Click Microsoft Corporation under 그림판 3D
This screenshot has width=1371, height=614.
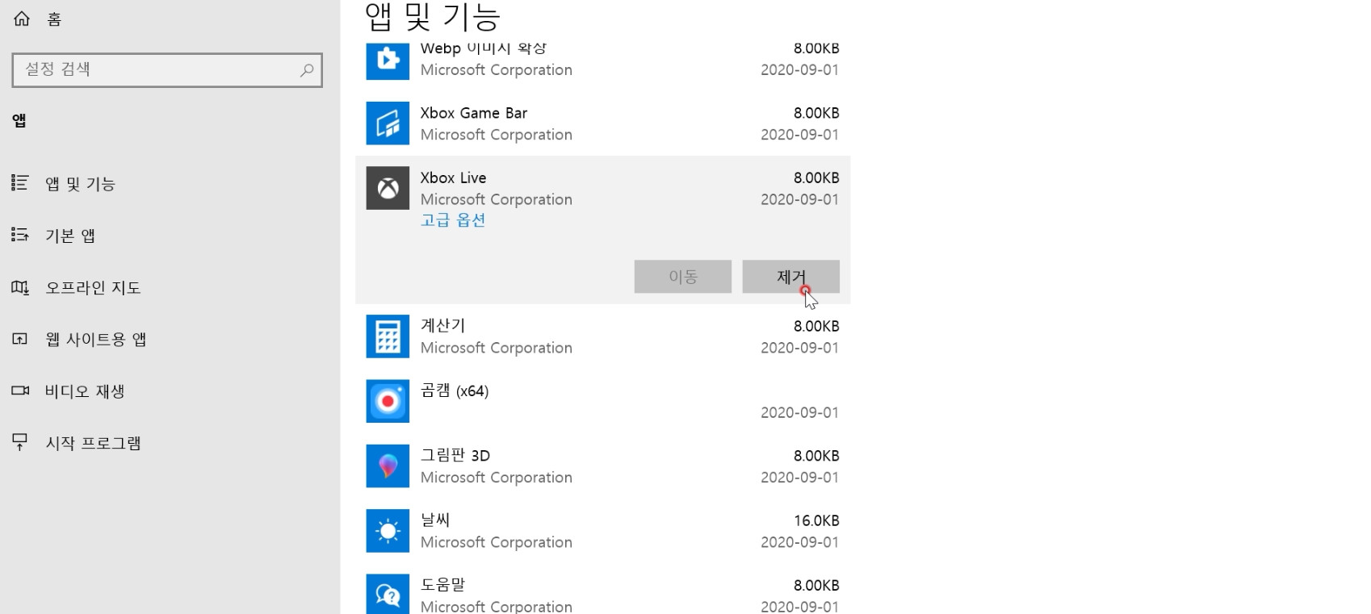tap(497, 477)
